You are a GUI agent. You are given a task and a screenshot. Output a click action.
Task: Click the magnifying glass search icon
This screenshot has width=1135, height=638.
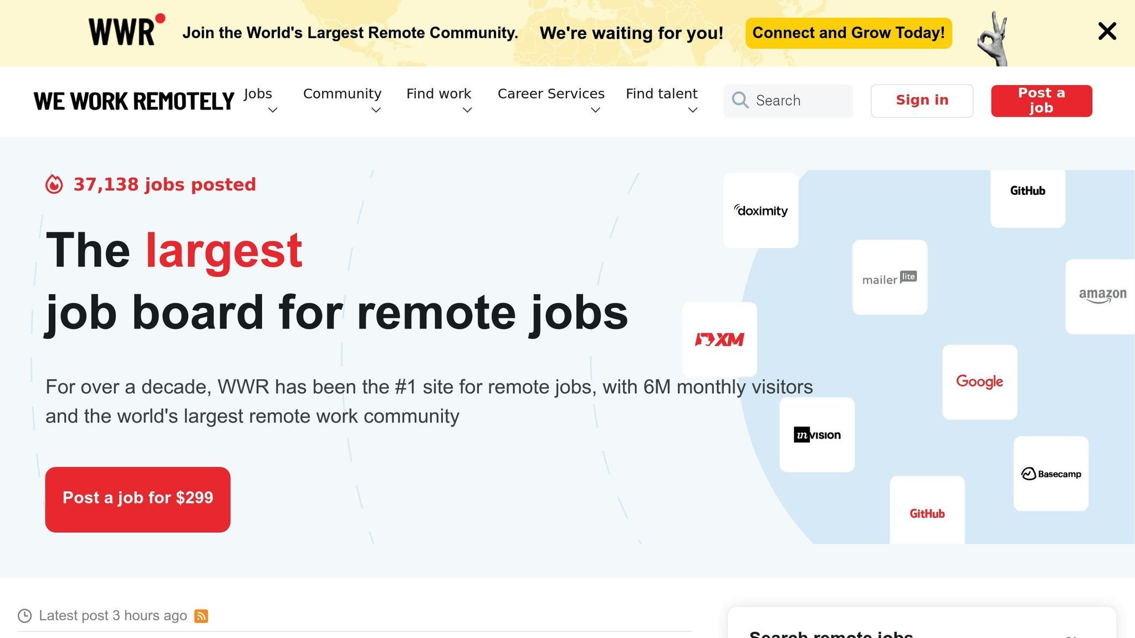pyautogui.click(x=740, y=100)
